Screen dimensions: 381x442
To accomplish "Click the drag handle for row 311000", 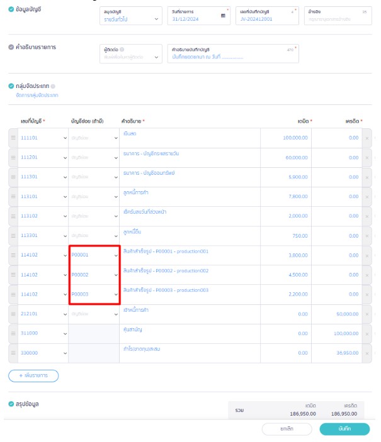I will tap(13, 334).
